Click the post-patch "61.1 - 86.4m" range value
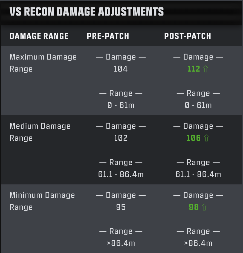Image resolution: width=243 pixels, height=253 pixels. tap(198, 174)
